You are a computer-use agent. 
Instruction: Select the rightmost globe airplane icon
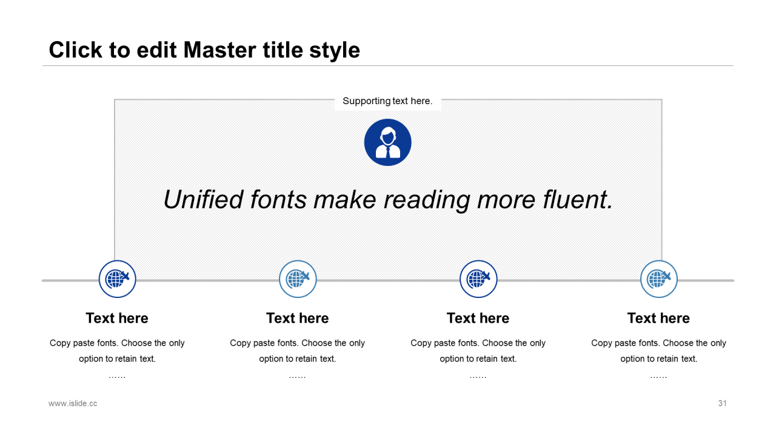(659, 279)
